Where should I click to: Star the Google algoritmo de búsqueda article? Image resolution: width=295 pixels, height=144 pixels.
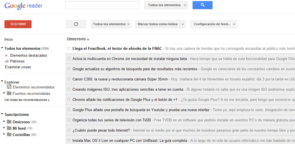(69, 69)
